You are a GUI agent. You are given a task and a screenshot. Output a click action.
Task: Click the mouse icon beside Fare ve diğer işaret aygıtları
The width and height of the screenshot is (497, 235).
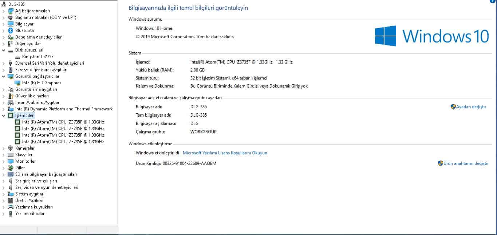pyautogui.click(x=11, y=70)
